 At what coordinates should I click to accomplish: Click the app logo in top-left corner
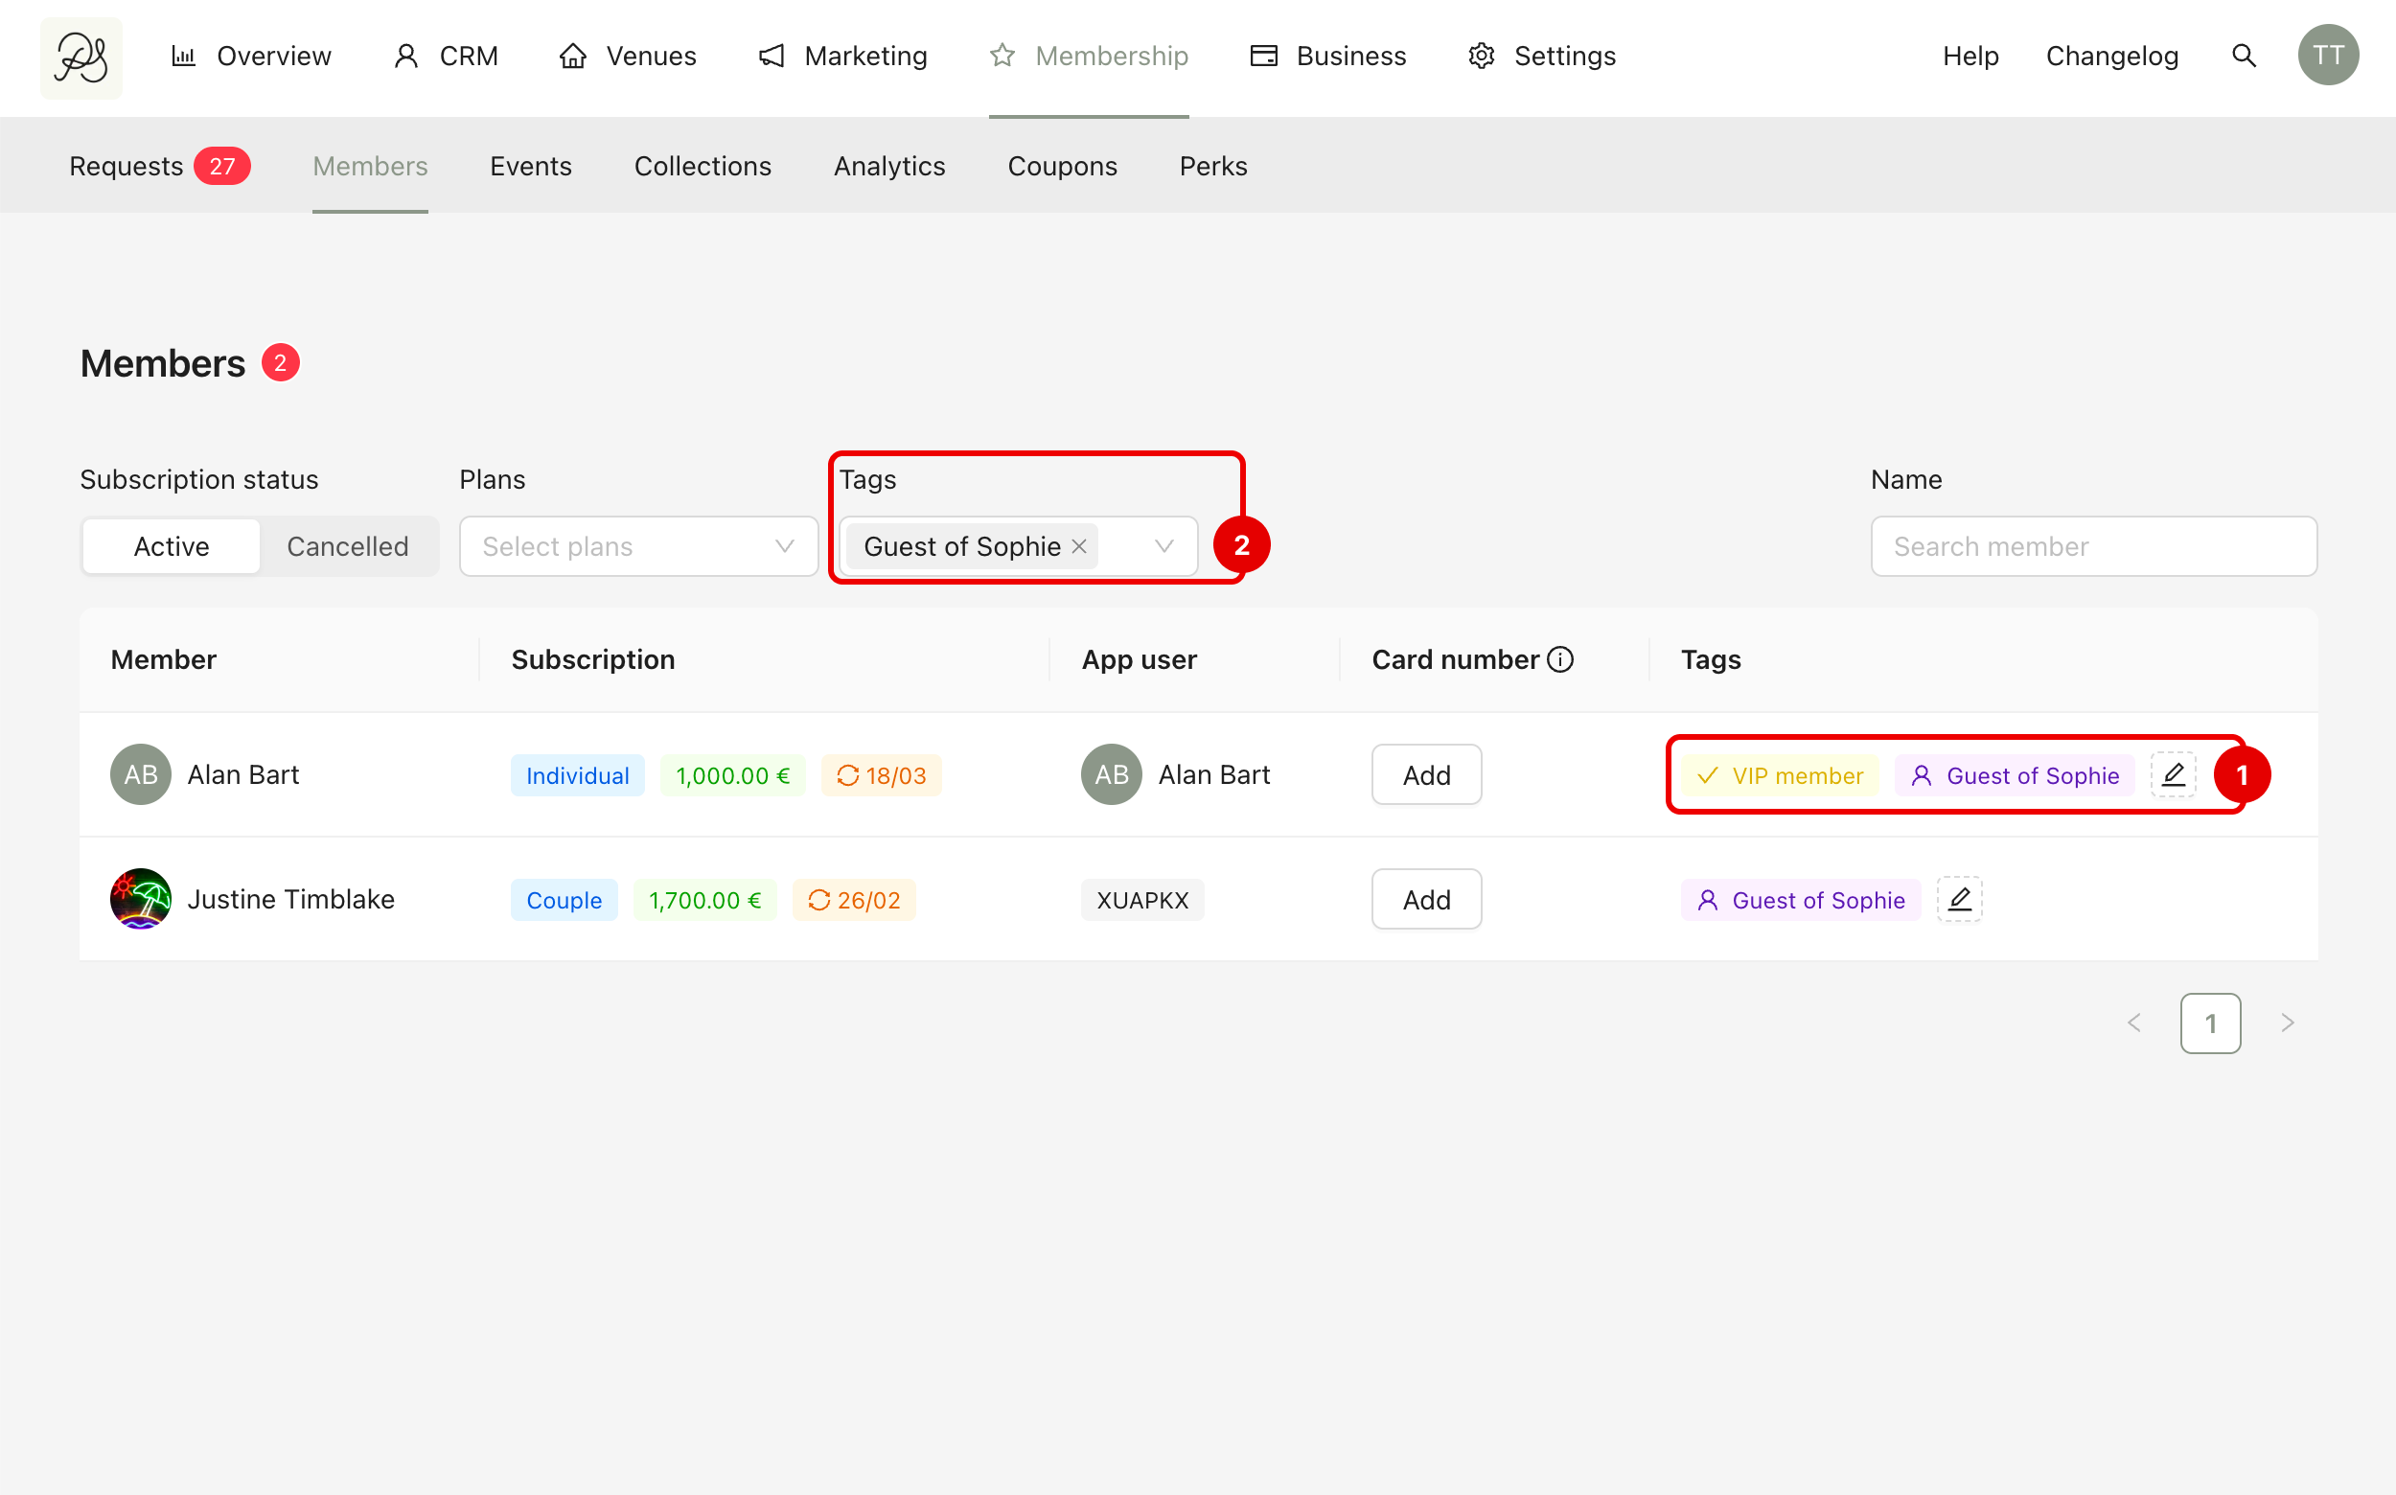coord(81,57)
